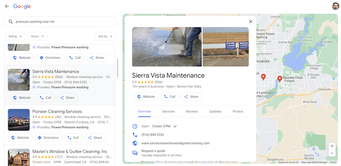This screenshot has height=166, width=341.
Task: Zoom in on the map
Action: tap(332, 146)
